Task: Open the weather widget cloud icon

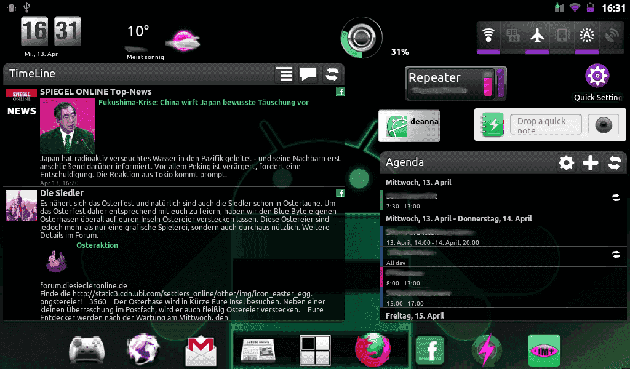Action: coord(183,40)
